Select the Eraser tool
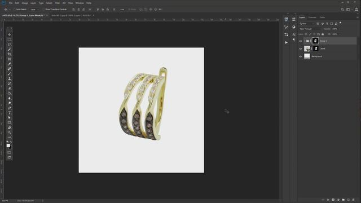 coord(9,89)
